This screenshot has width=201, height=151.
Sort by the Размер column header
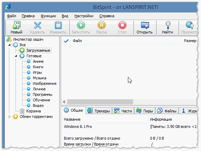(x=185, y=41)
